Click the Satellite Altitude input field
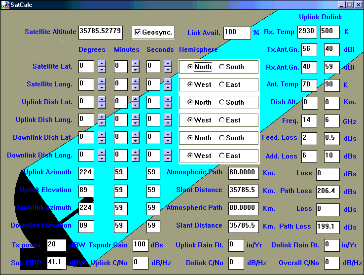 (x=101, y=33)
